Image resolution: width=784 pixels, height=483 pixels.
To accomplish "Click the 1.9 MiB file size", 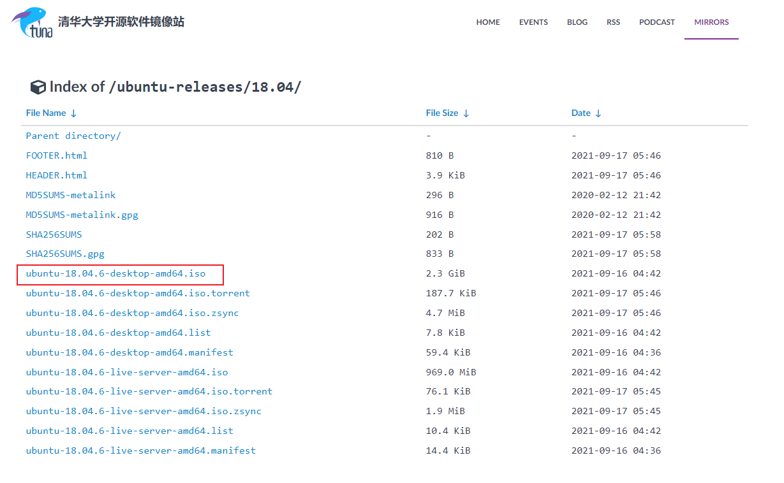I will click(x=445, y=411).
